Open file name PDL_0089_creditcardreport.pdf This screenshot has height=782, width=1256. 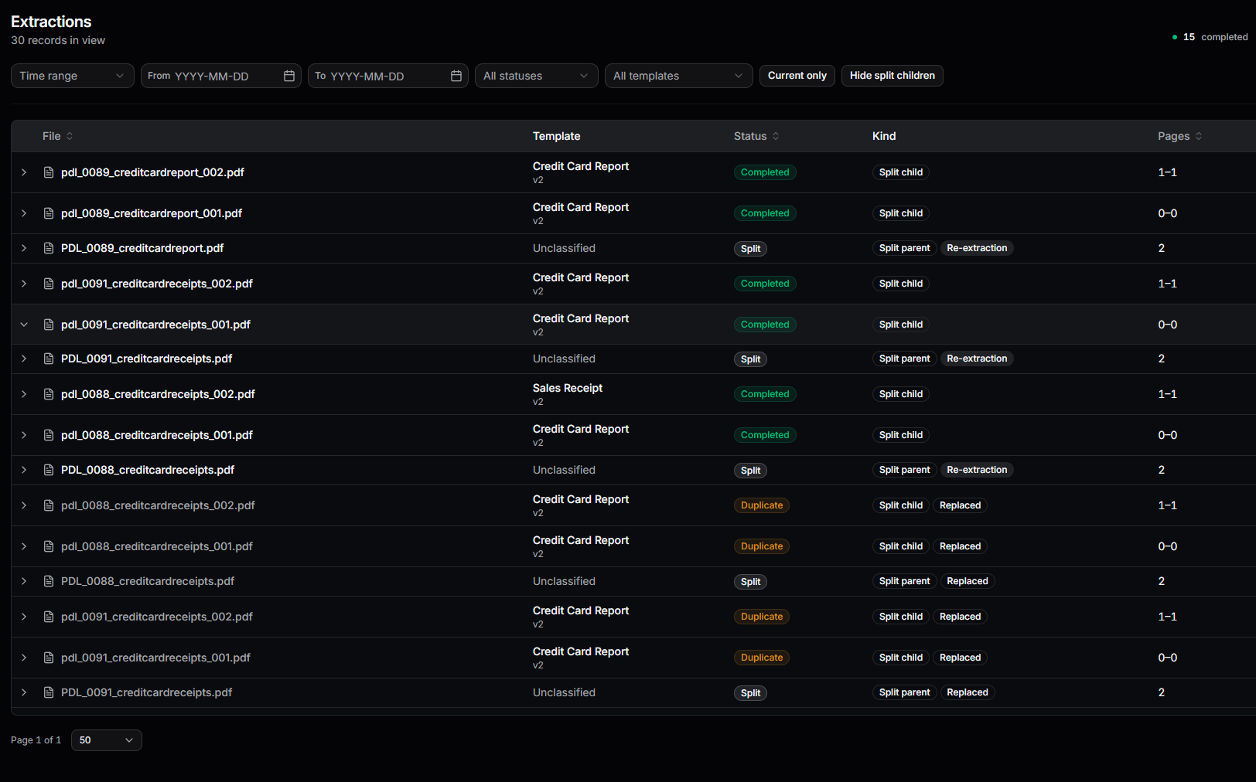point(142,248)
